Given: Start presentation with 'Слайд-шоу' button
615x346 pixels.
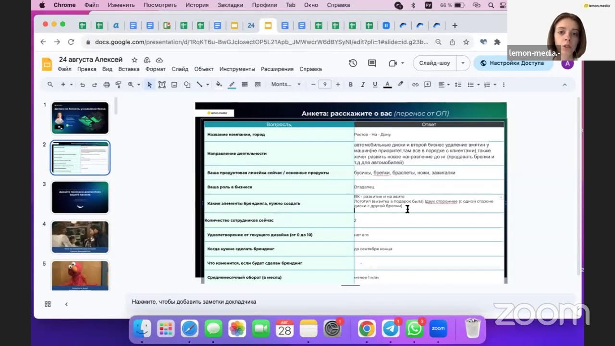Looking at the screenshot, I should 434,63.
